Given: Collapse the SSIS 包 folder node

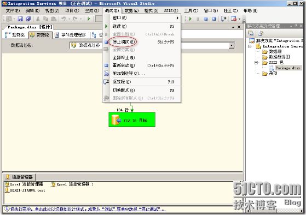Looking at the screenshot, I should [256, 63].
